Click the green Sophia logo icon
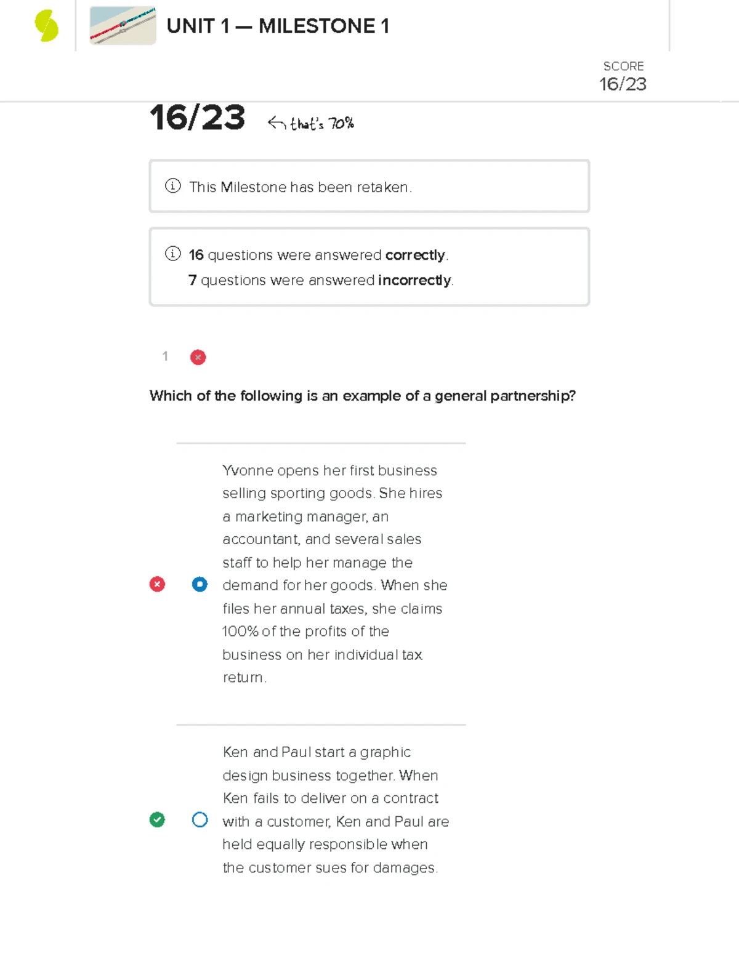The image size is (739, 956). (46, 26)
